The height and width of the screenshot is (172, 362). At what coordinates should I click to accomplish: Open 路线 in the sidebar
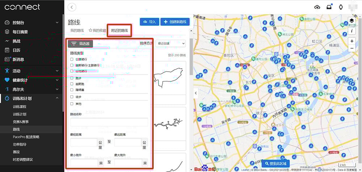16,129
